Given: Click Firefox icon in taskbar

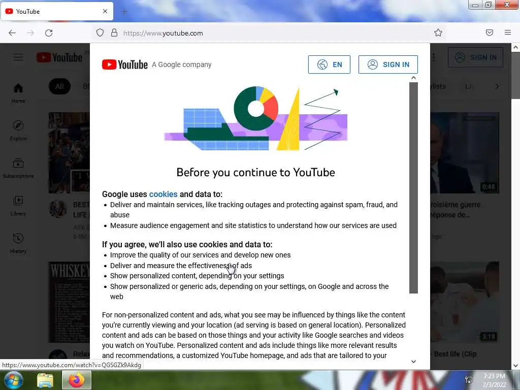Looking at the screenshot, I should point(77,380).
